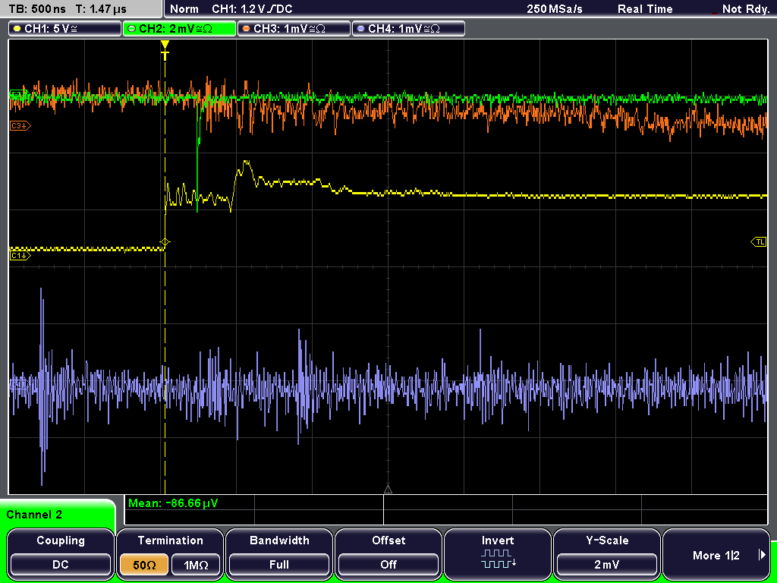This screenshot has height=583, width=777.
Task: Select the CH2: 2 mV channel tab
Action: (179, 29)
